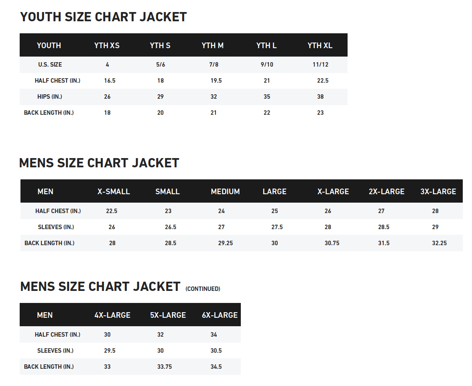This screenshot has height=386, width=472.
Task: Select the YTH XS column header
Action: point(107,45)
